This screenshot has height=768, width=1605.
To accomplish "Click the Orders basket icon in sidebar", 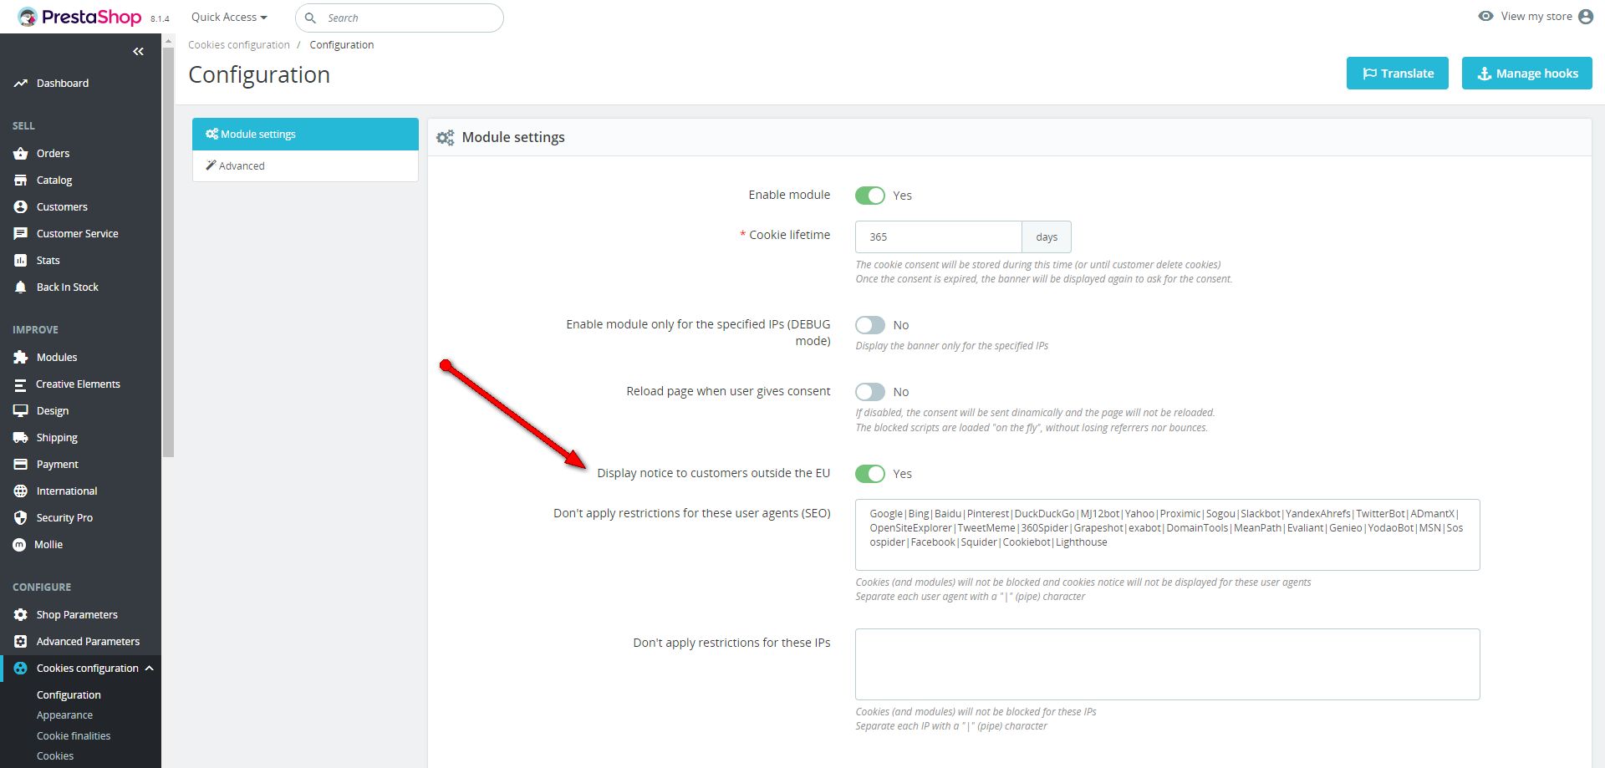I will tap(21, 154).
